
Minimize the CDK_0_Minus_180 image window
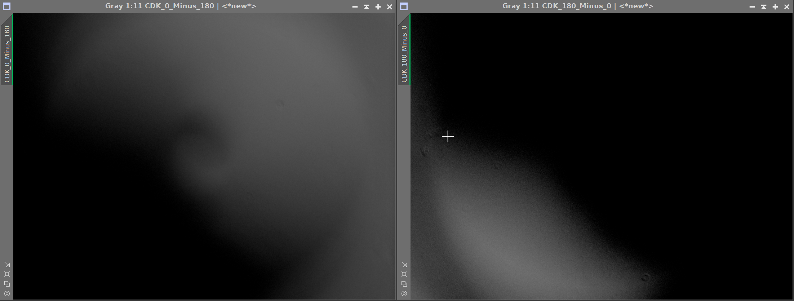[x=355, y=7]
